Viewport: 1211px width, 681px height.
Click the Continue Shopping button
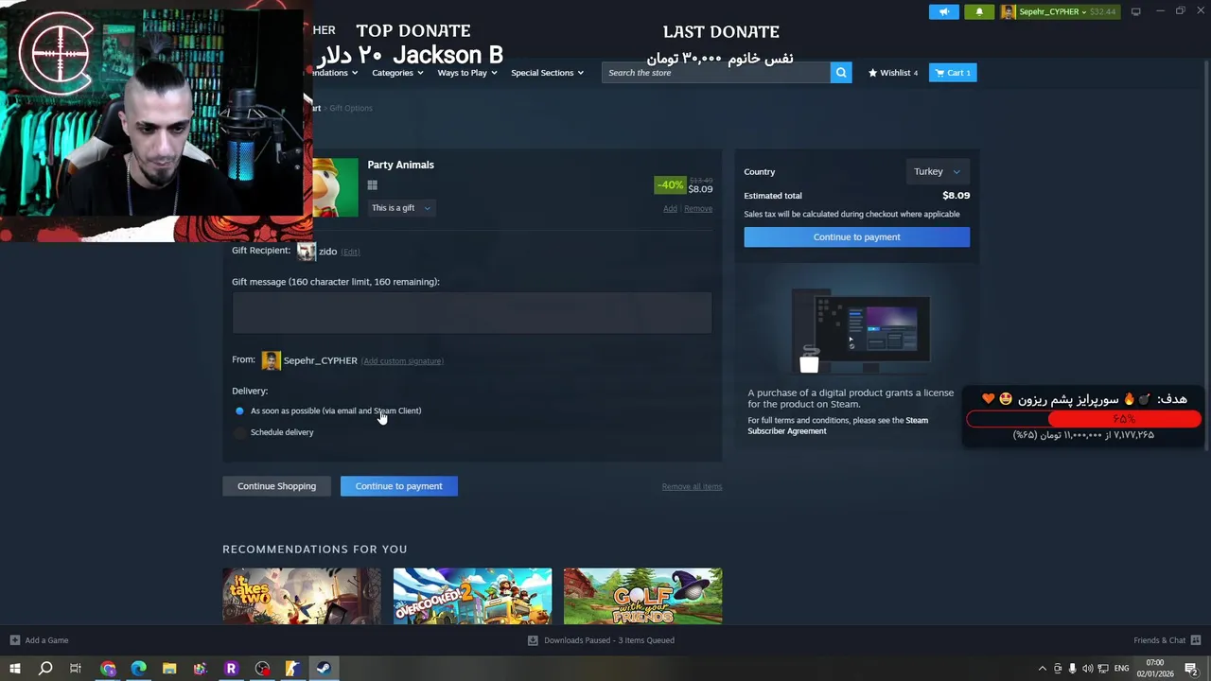(x=276, y=486)
